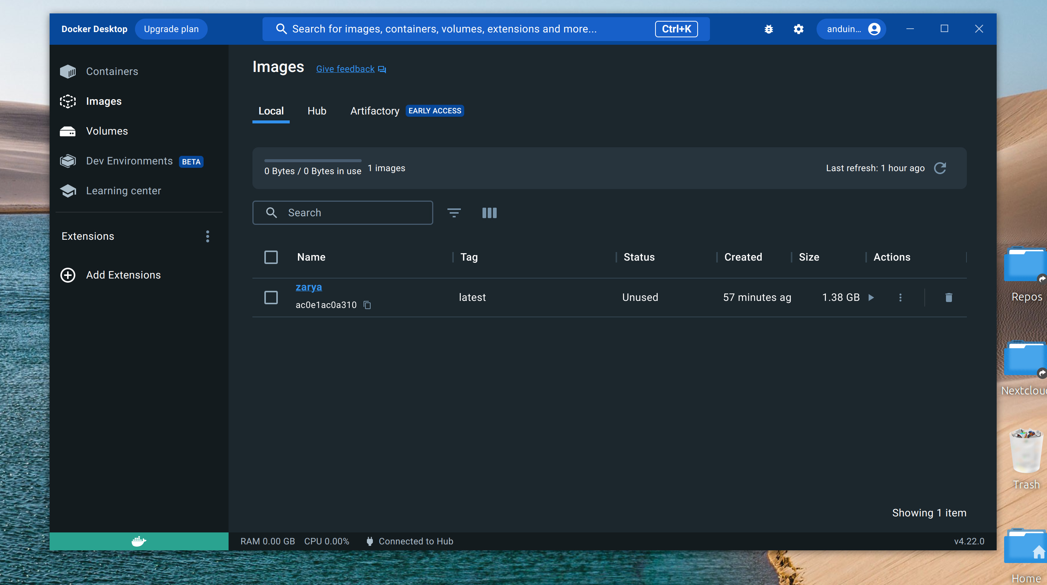Open the anduin account menu
Viewport: 1047px width, 585px height.
click(852, 29)
